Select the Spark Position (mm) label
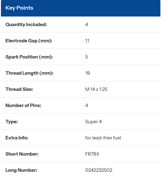The width and height of the screenshot is (161, 178). click(x=29, y=57)
